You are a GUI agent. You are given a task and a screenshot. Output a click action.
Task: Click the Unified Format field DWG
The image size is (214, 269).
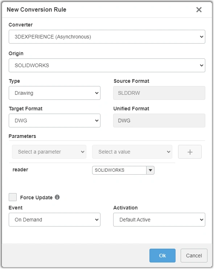159,121
